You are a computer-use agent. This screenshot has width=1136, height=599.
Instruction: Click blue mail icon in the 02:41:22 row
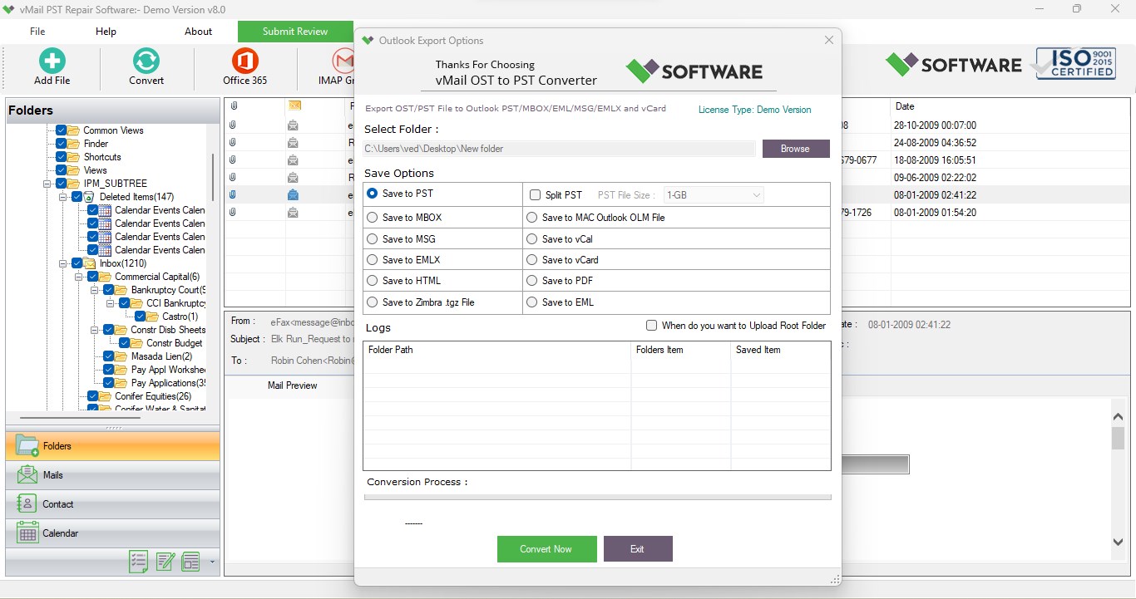293,195
